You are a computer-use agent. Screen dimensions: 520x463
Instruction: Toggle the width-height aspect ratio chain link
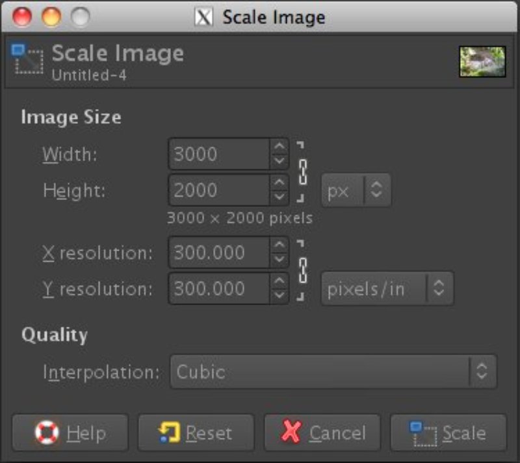[302, 172]
